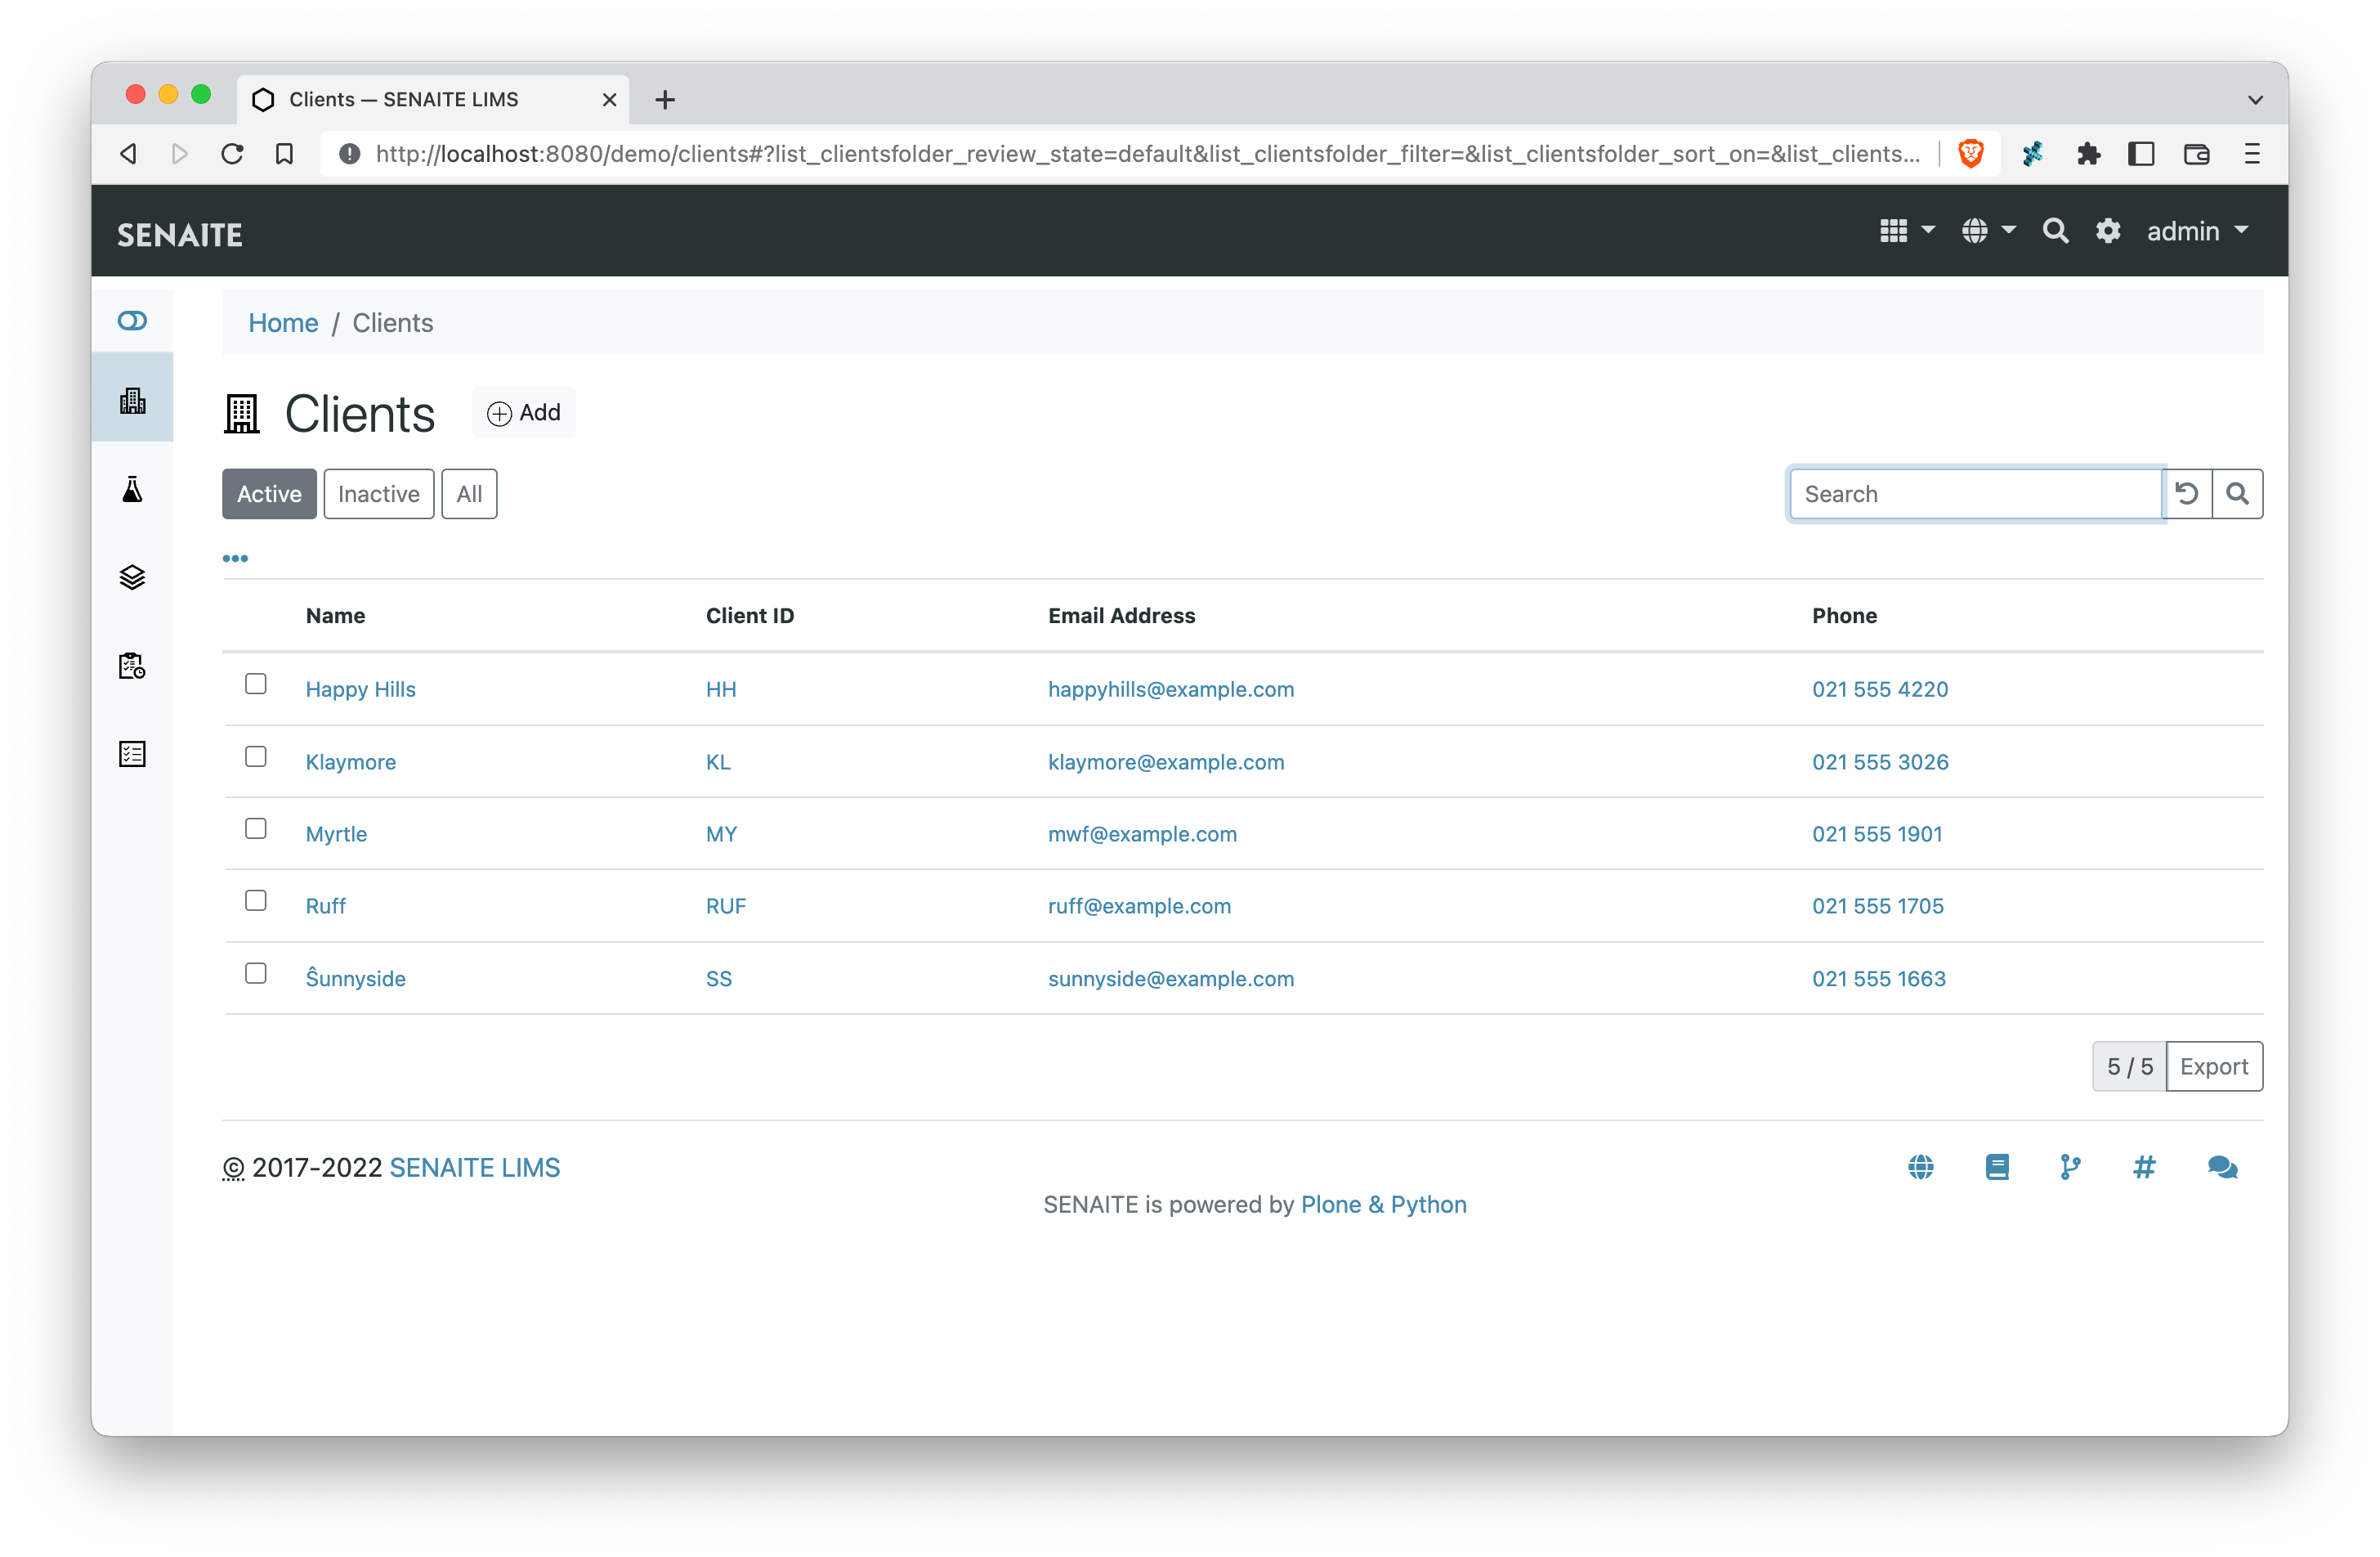Click the clients/building icon in sidebar

[x=136, y=400]
